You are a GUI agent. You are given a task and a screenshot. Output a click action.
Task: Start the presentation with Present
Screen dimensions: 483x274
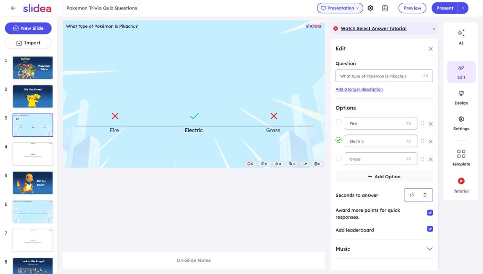point(444,8)
